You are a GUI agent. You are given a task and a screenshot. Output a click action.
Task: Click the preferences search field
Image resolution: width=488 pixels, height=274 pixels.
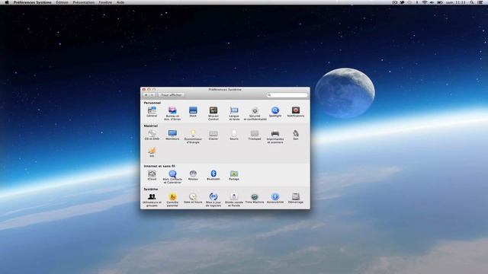[x=287, y=94]
